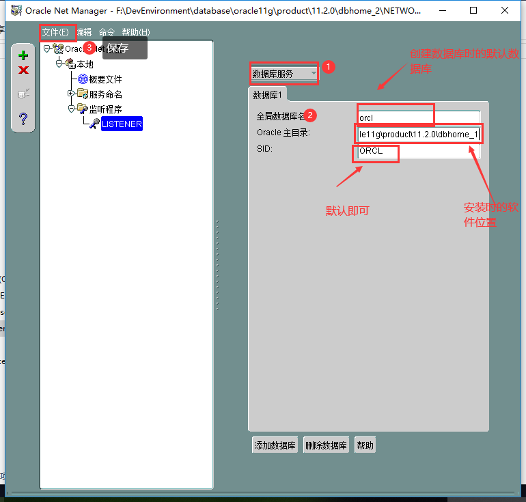Collapse the 监听程序 tree node

click(x=71, y=109)
